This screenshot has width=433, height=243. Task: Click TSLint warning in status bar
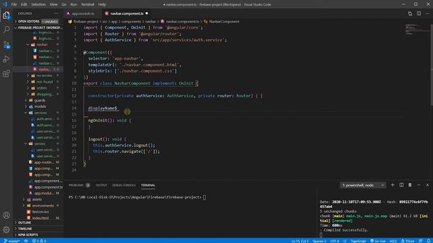tap(407, 241)
